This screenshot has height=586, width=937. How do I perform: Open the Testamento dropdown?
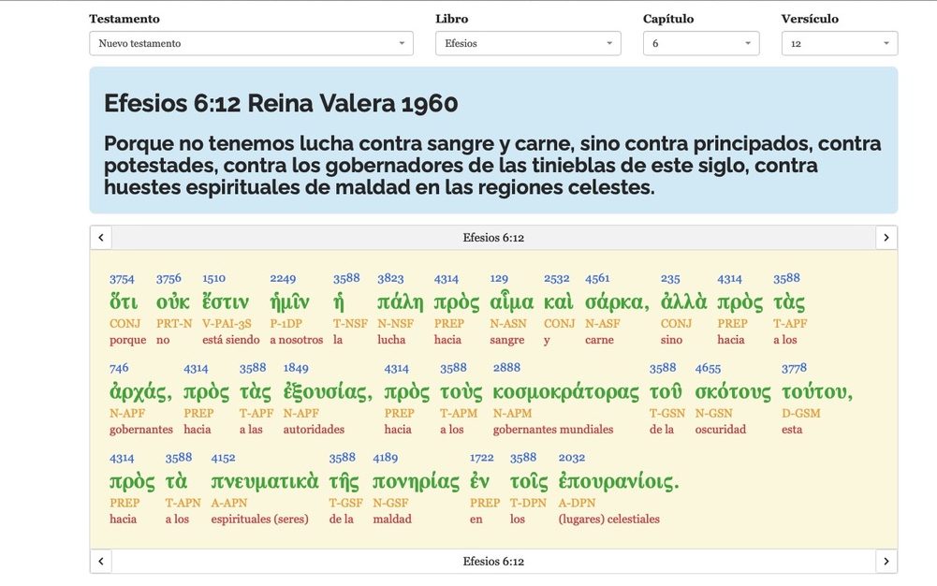click(x=251, y=43)
